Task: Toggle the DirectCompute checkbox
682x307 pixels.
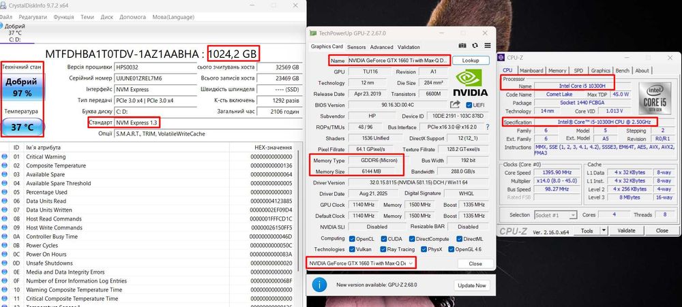Action: tap(412, 239)
